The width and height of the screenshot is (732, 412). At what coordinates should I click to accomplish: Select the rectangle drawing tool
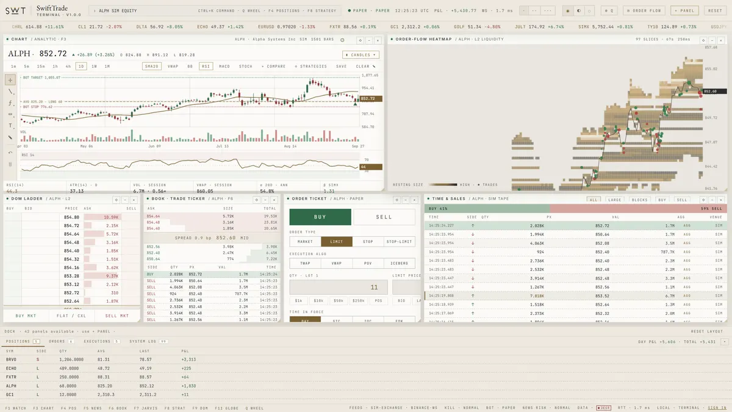click(10, 115)
